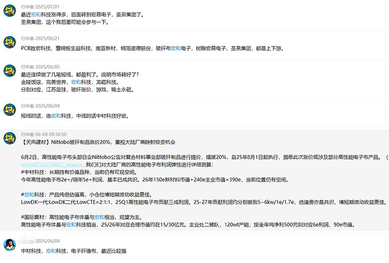Click 宏和 link in 中材科技，宏和科技 post
Viewport: 389px width, 263px height.
[51, 251]
